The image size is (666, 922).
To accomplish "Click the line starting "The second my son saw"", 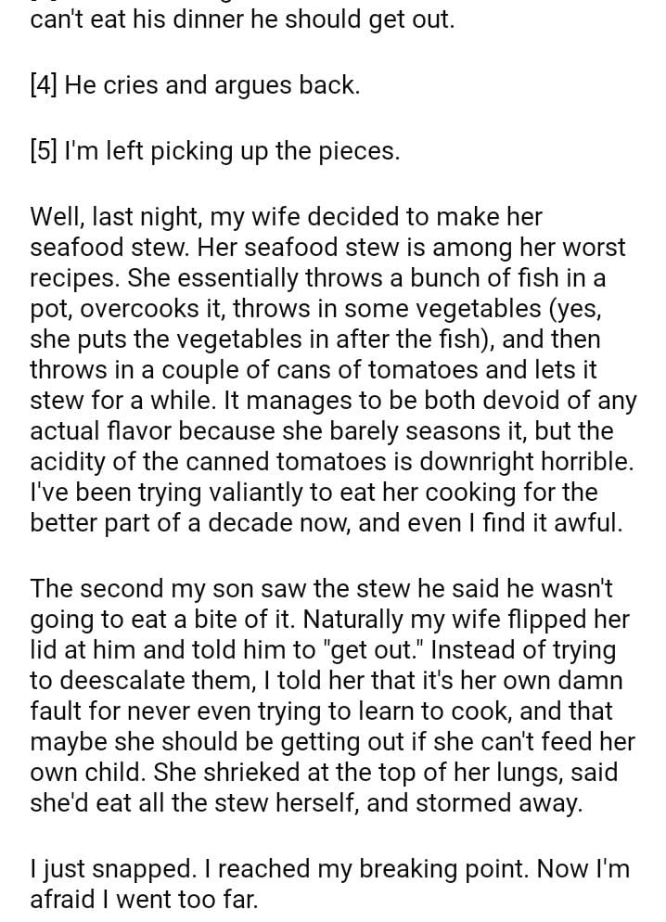I will [x=321, y=589].
